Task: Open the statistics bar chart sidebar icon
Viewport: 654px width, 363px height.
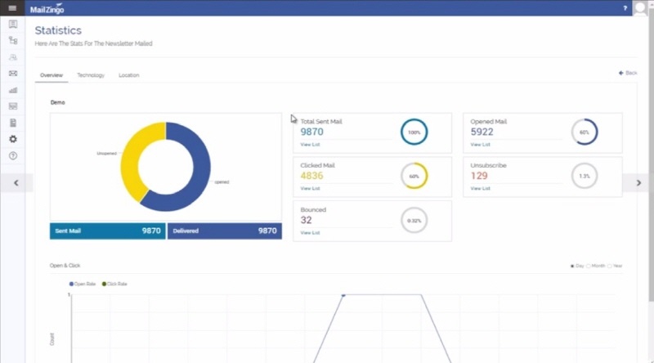Action: click(13, 90)
